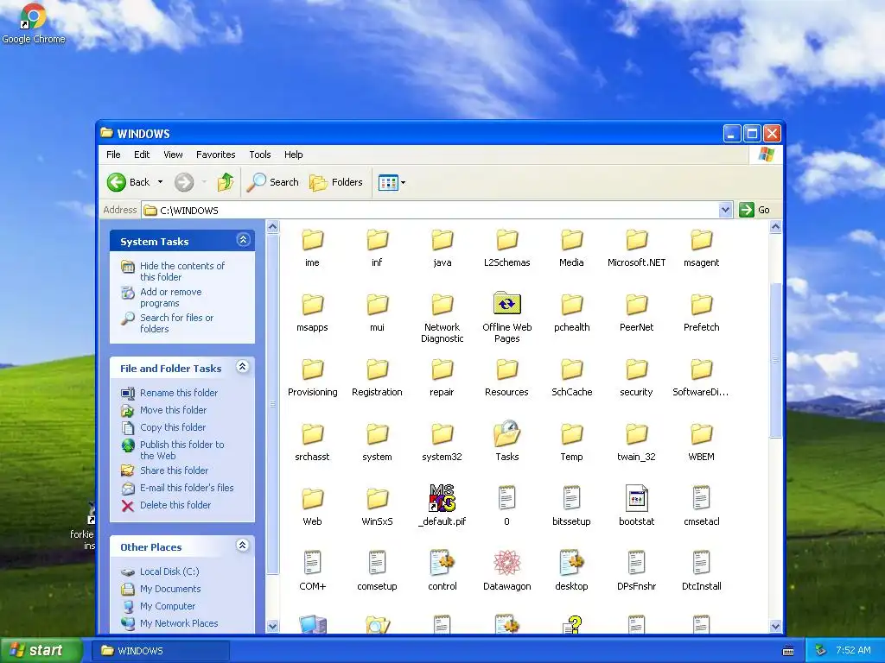Select the cmsetacl file icon

(702, 498)
